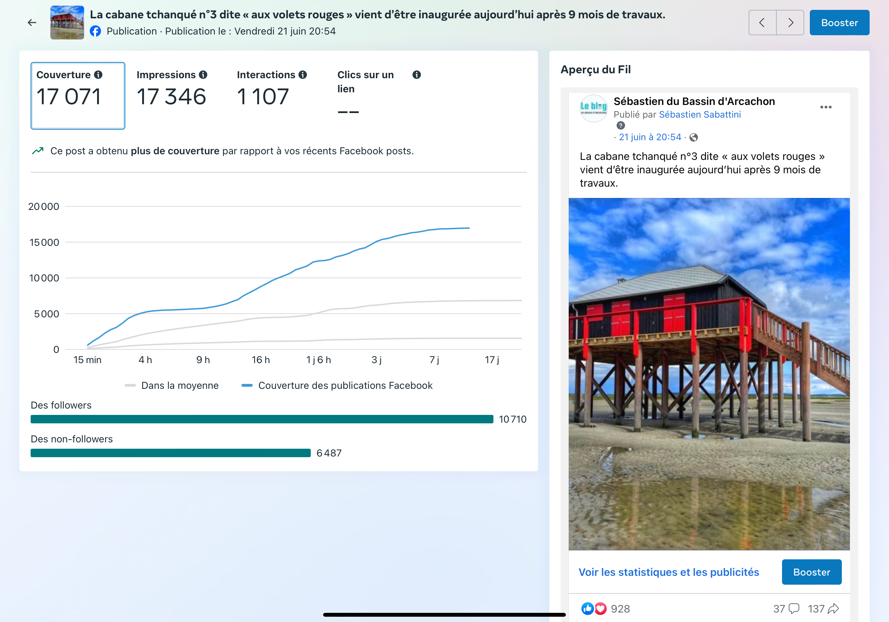
Task: Open the post thumbnail in header
Action: [67, 23]
